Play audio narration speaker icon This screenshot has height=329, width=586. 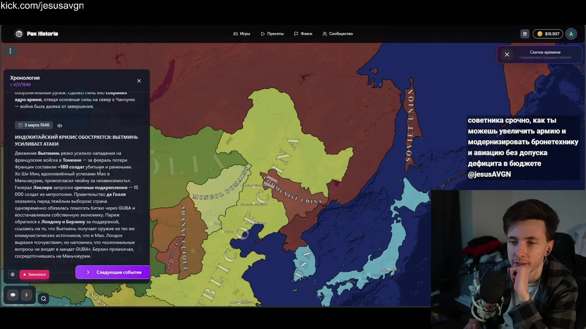click(60, 125)
